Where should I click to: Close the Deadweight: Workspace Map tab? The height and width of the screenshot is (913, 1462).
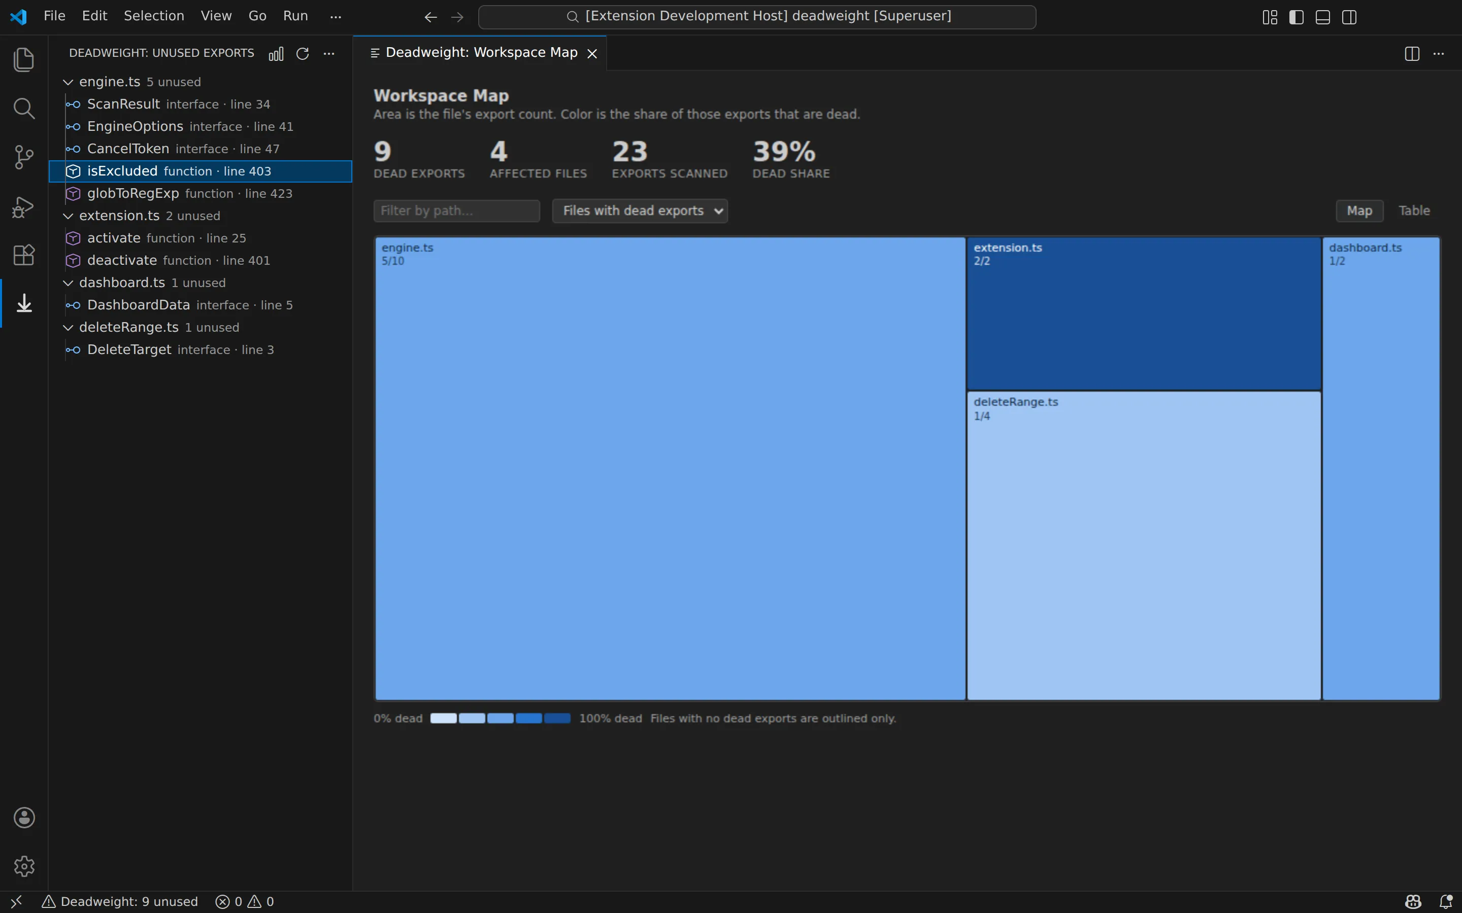coord(592,54)
